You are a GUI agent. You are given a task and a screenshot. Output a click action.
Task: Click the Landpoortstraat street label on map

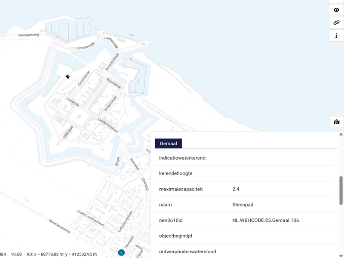click(x=107, y=126)
